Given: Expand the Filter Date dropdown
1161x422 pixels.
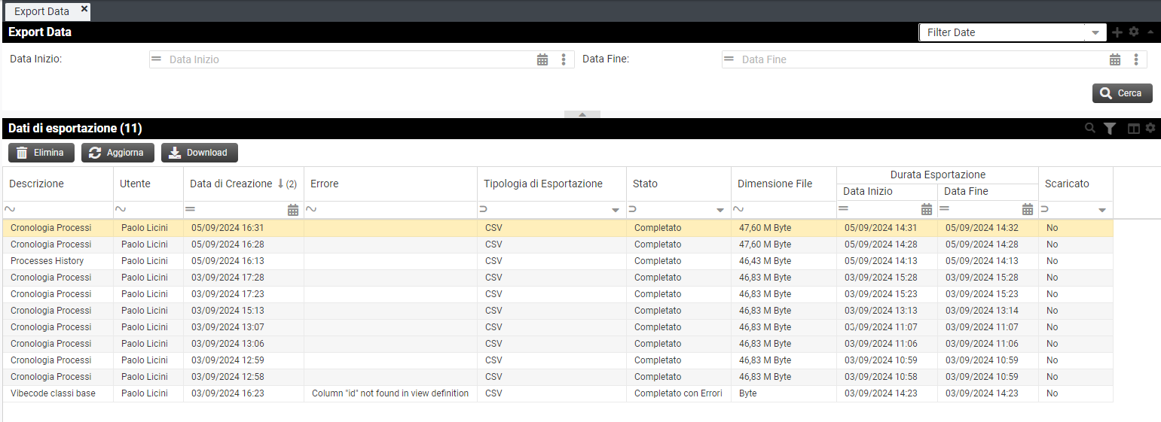Looking at the screenshot, I should tap(1095, 32).
